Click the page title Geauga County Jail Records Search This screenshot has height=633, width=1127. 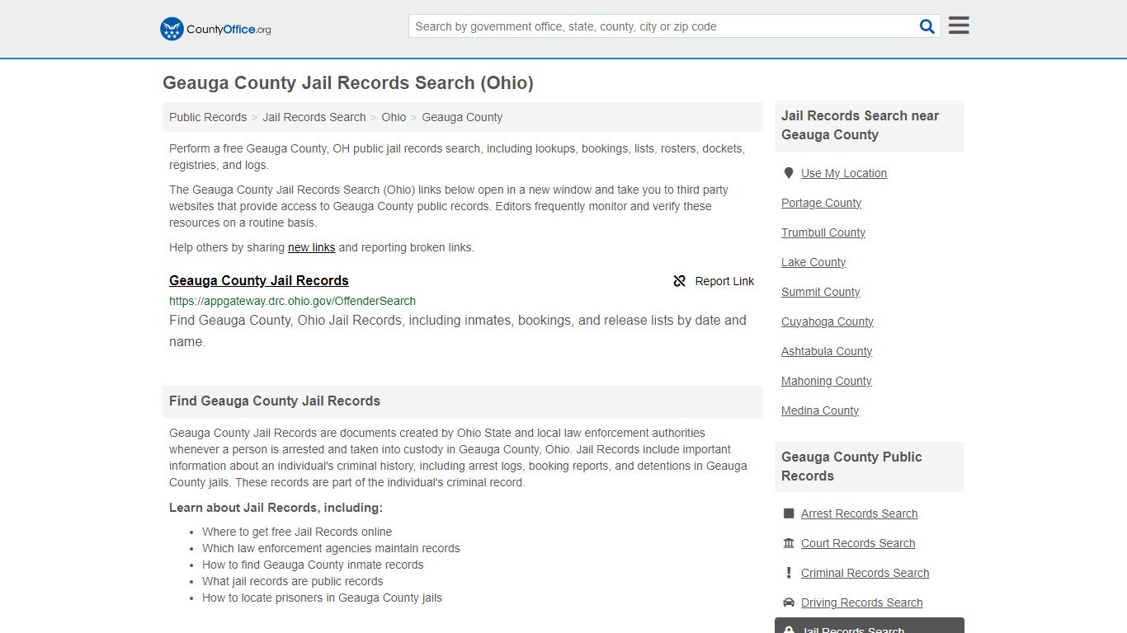tap(348, 83)
